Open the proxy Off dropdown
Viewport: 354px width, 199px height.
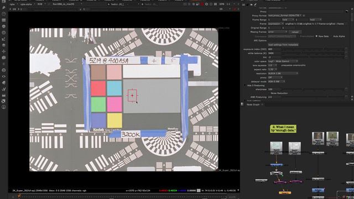tap(275, 77)
